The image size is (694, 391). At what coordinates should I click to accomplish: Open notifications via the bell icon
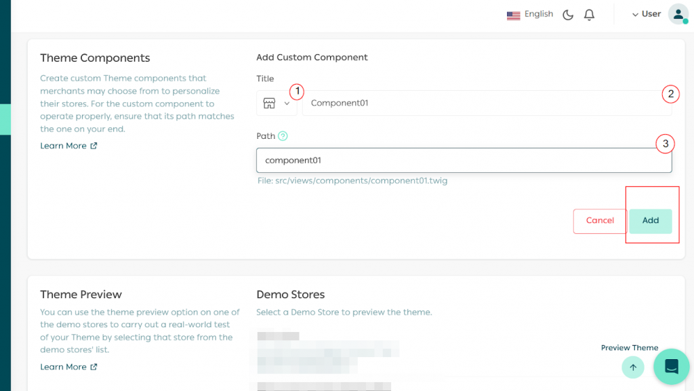pos(589,14)
